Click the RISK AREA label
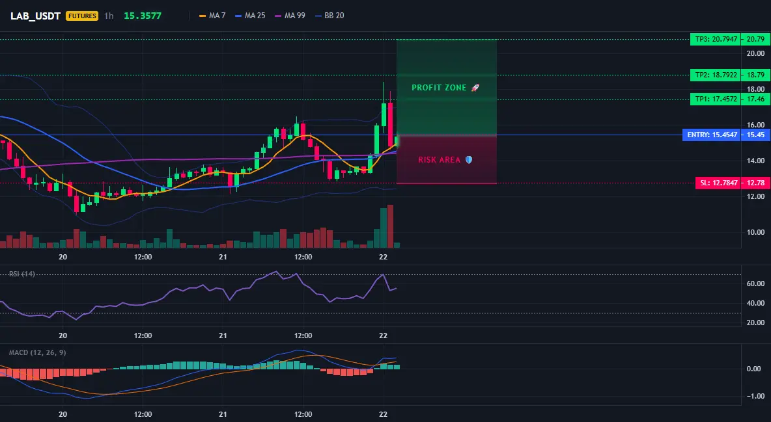 [440, 160]
